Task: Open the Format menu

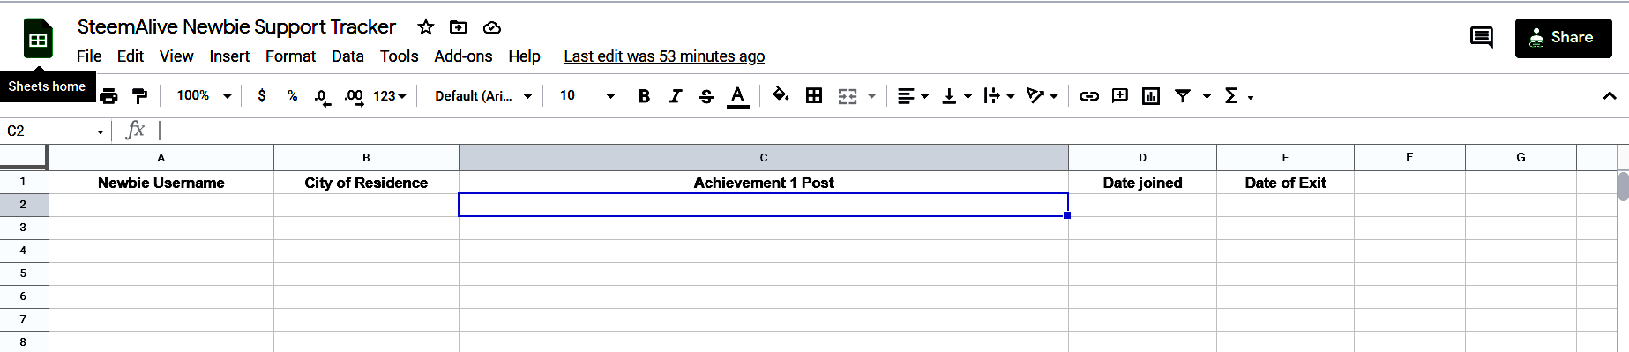Action: 290,56
